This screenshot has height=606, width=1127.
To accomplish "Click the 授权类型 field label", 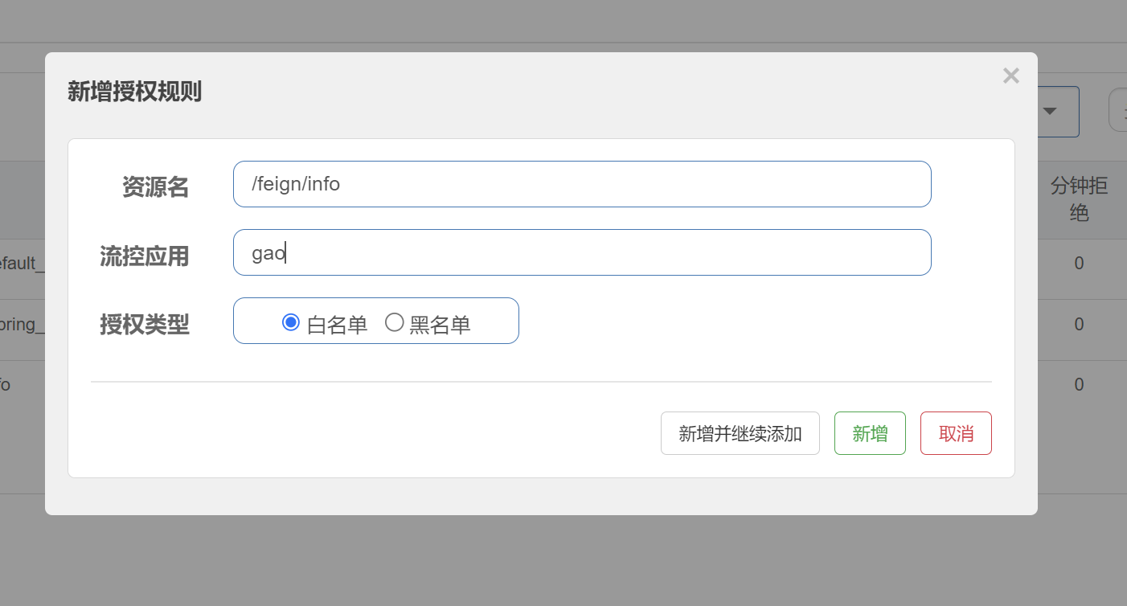I will pyautogui.click(x=144, y=325).
